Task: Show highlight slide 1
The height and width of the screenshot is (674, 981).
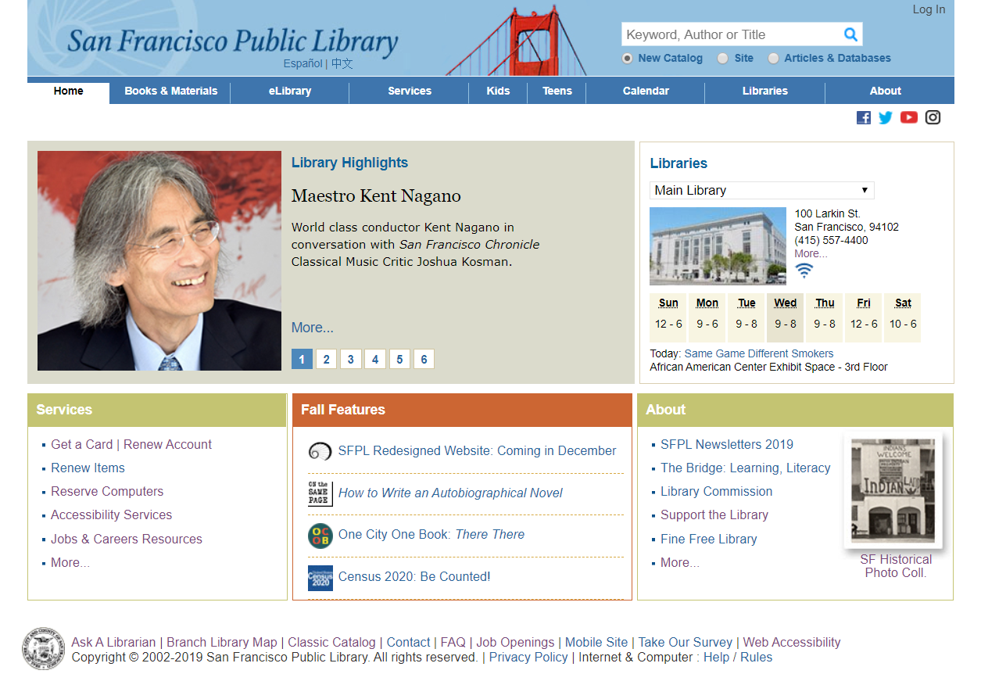Action: tap(302, 359)
